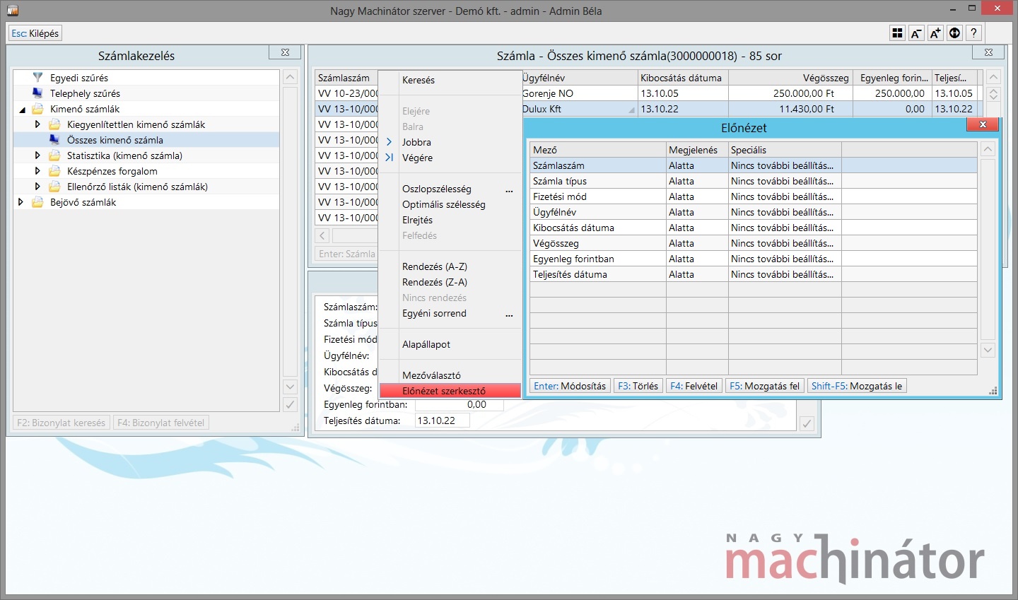Click the folder icon of Kimenő számlák
The width and height of the screenshot is (1018, 600).
click(37, 109)
